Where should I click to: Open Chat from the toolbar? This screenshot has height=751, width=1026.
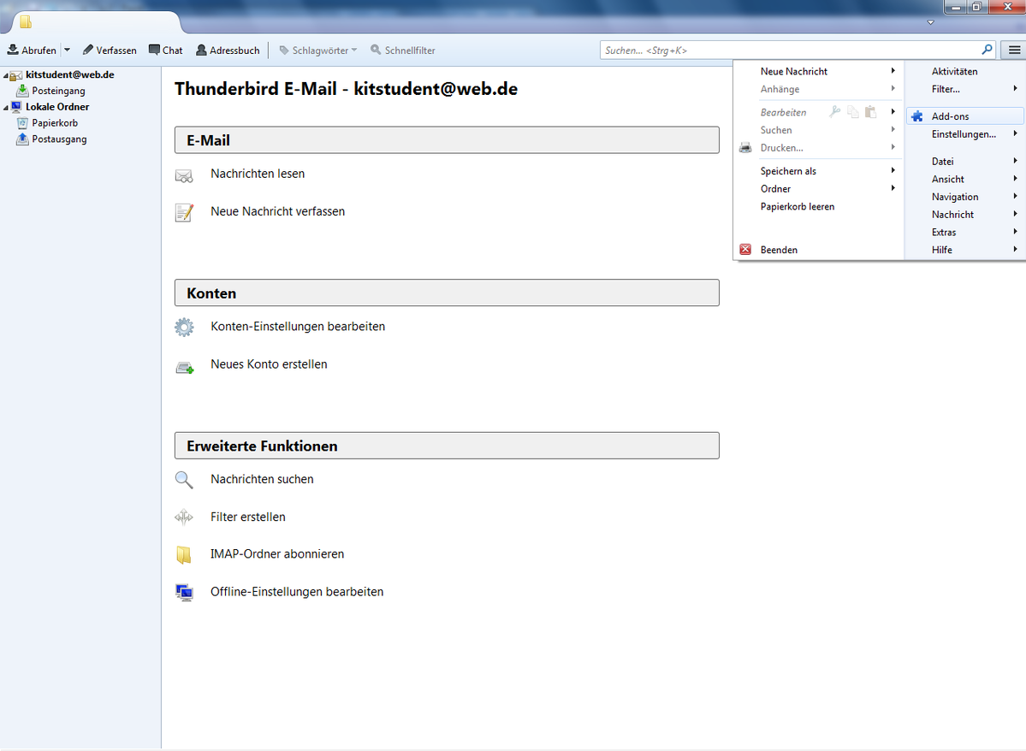pos(165,50)
